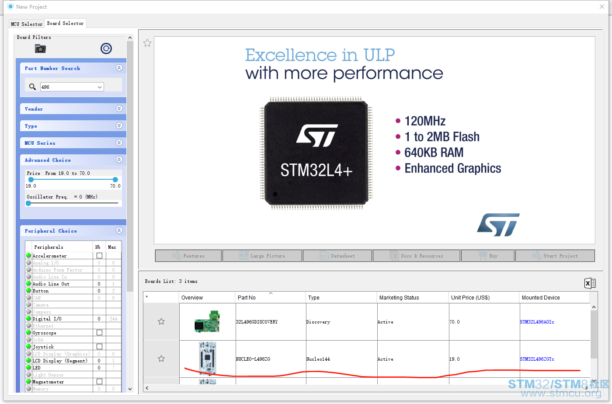The image size is (612, 404).
Task: Click the Mounted Device column header
Action: 554,297
